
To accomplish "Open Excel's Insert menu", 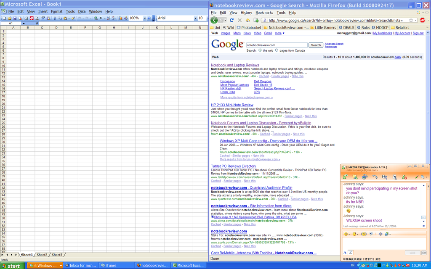I will [x=43, y=11].
